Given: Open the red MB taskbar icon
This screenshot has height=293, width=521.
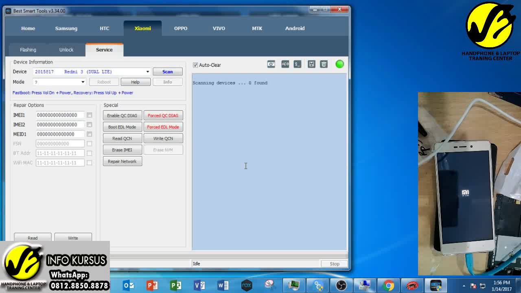Looking at the screenshot, I should (412, 285).
